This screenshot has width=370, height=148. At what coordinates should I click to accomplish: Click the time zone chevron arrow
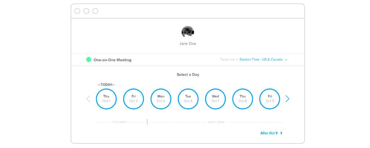pos(286,60)
